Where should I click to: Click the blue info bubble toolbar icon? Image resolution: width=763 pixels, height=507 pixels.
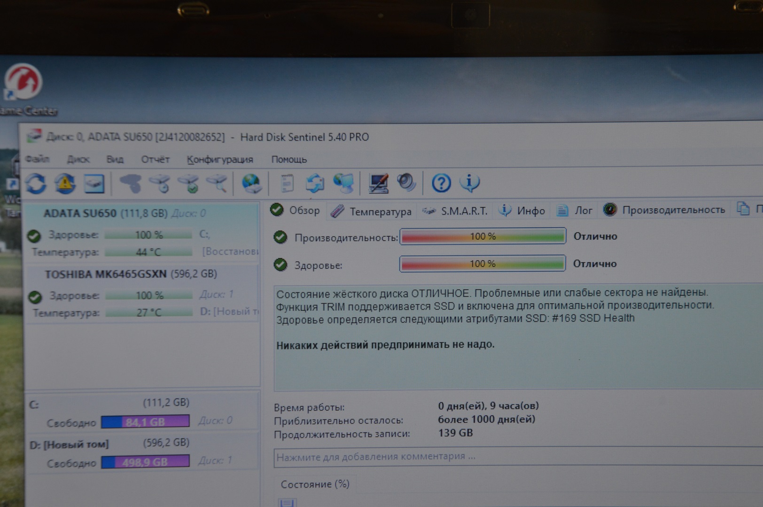[x=470, y=183]
